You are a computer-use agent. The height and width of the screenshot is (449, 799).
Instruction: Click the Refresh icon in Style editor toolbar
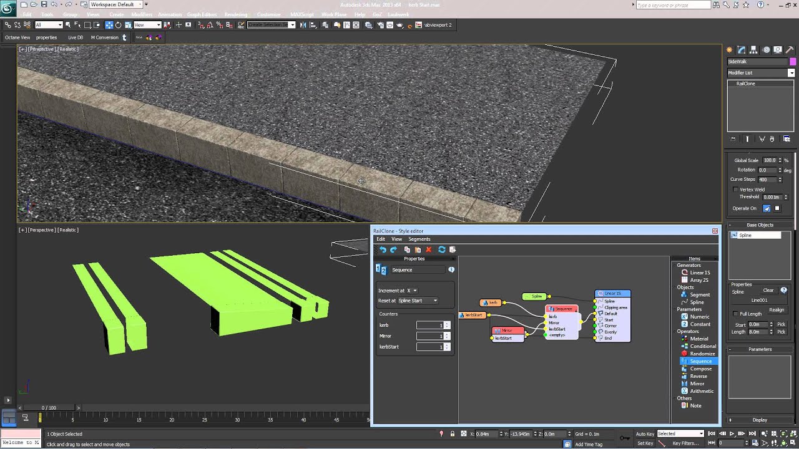pyautogui.click(x=442, y=249)
